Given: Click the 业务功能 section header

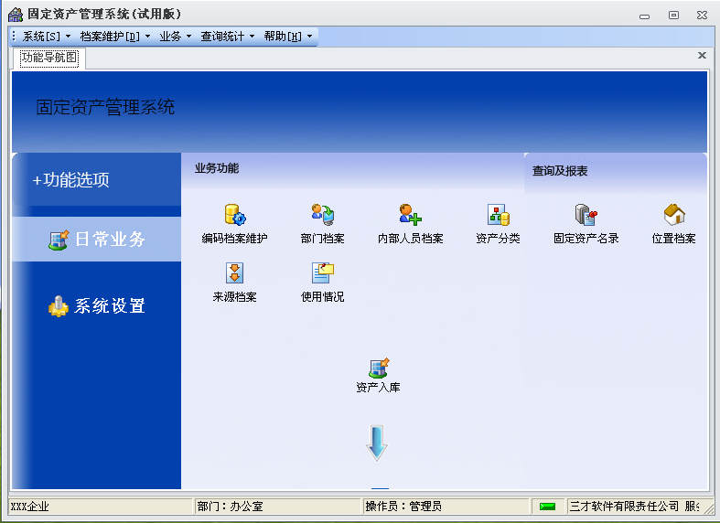Looking at the screenshot, I should pyautogui.click(x=217, y=168).
